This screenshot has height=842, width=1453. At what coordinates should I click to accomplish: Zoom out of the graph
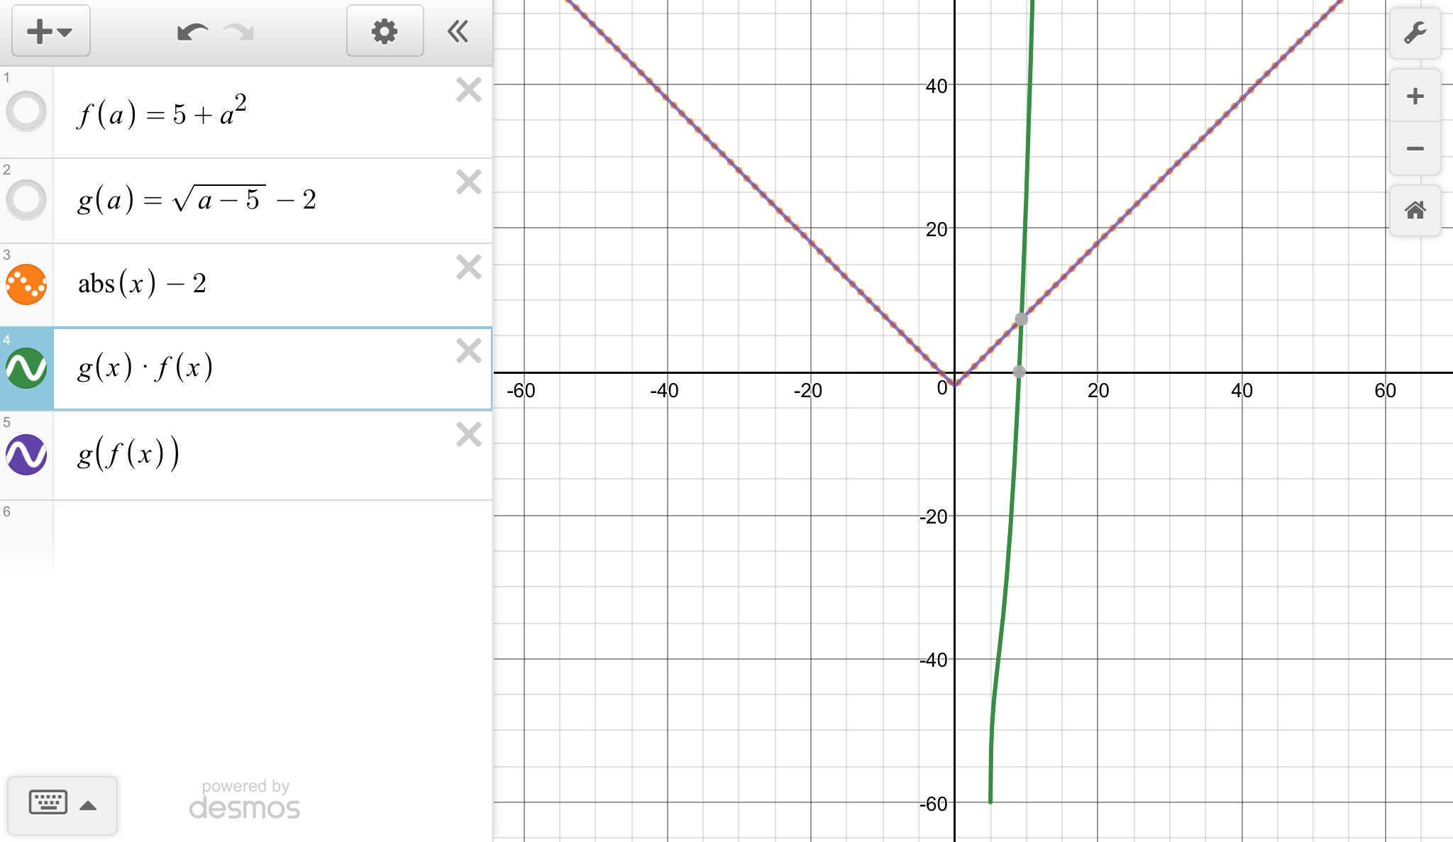coord(1415,149)
